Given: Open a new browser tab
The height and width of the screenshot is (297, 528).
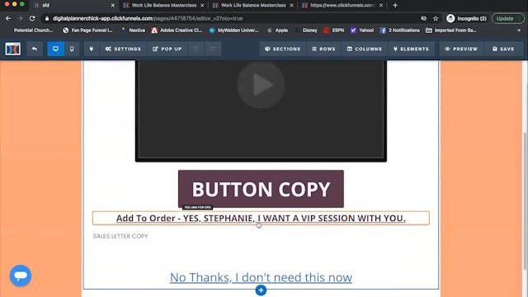Looking at the screenshot, I should click(395, 6).
